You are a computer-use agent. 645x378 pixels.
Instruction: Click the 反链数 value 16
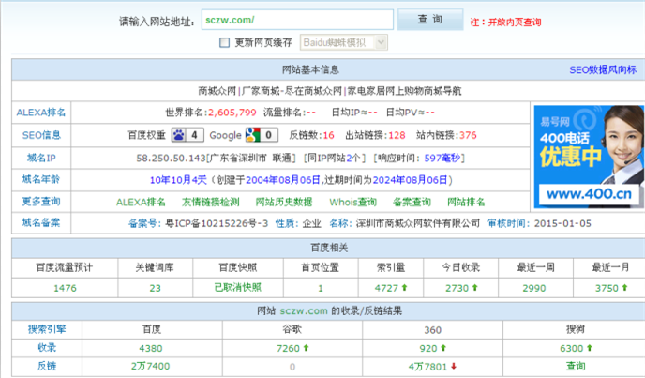pos(328,135)
